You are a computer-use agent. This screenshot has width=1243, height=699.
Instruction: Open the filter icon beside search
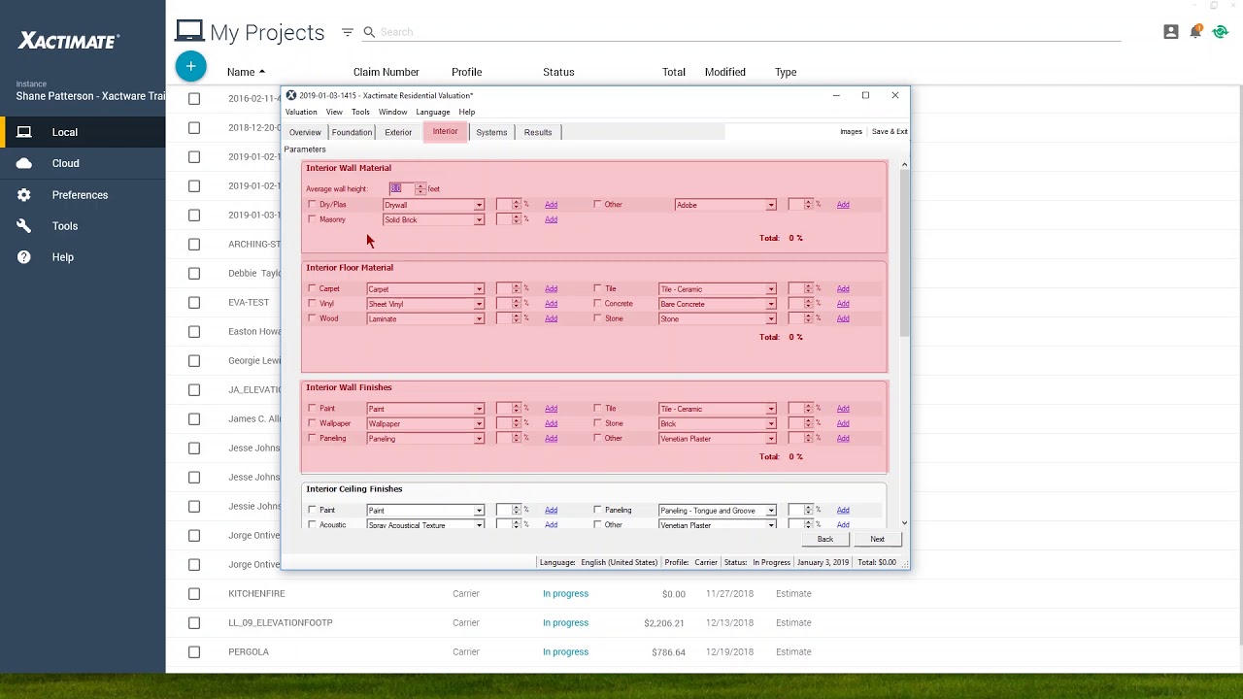point(348,32)
